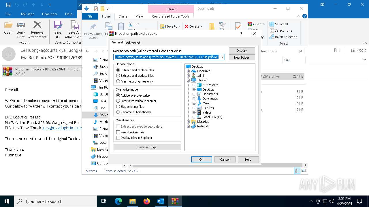369x207 pixels.
Task: Open Firefox from taskbar
Action: point(146,201)
